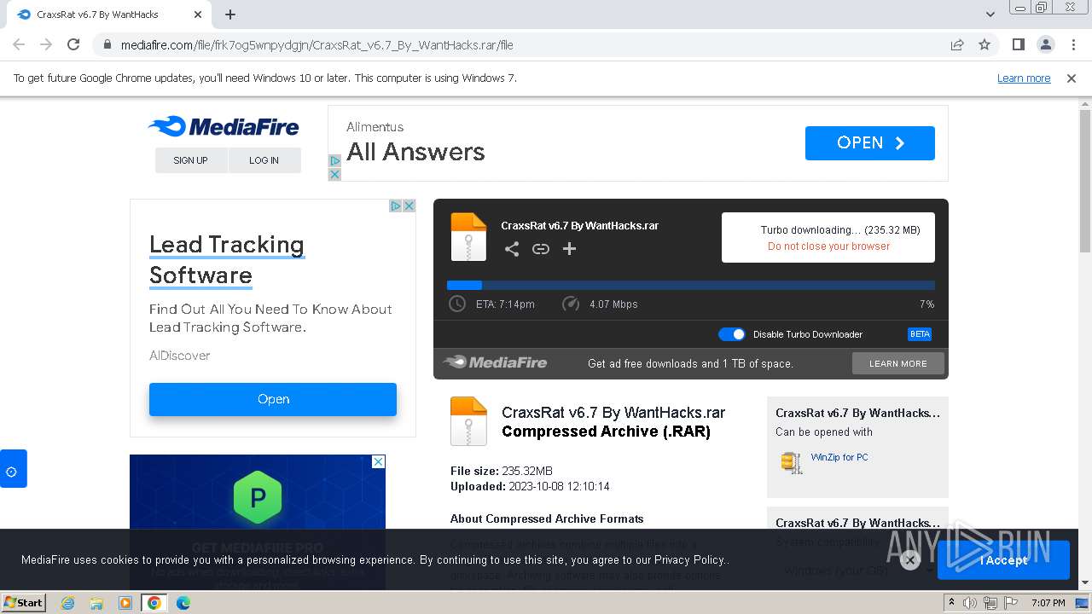Dismiss the cookie banner with round X
Viewport: 1092px width, 614px height.
point(909,560)
